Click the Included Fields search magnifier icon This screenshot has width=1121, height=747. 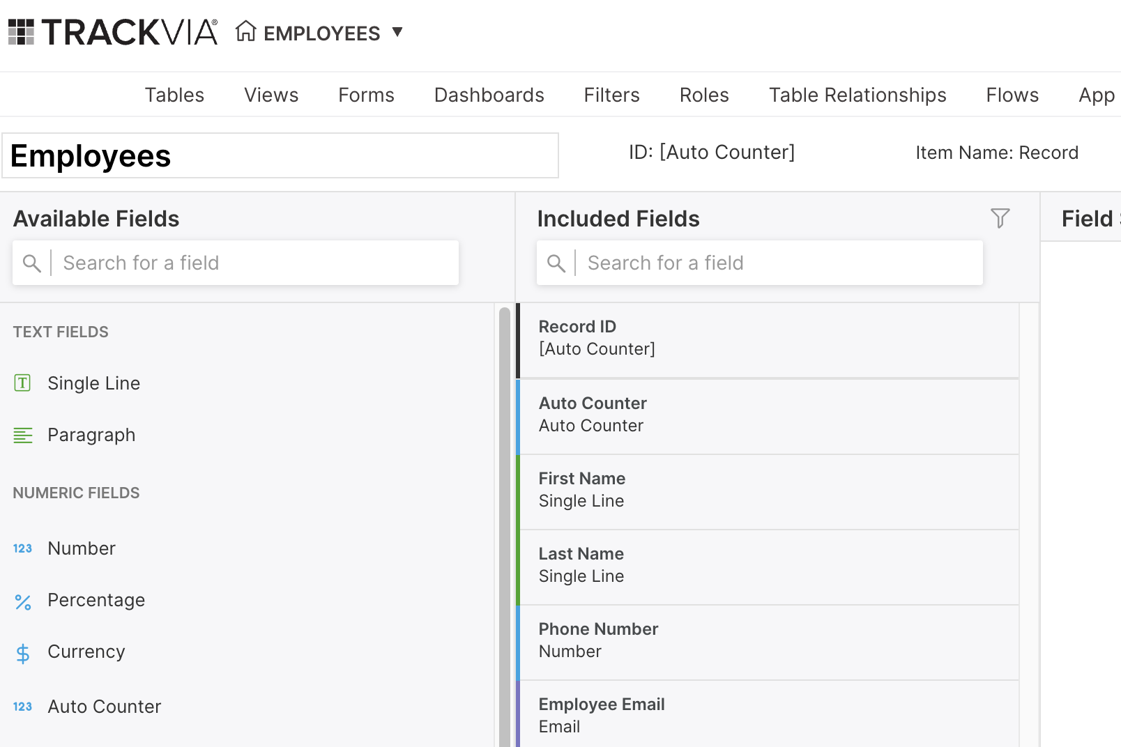tap(556, 263)
